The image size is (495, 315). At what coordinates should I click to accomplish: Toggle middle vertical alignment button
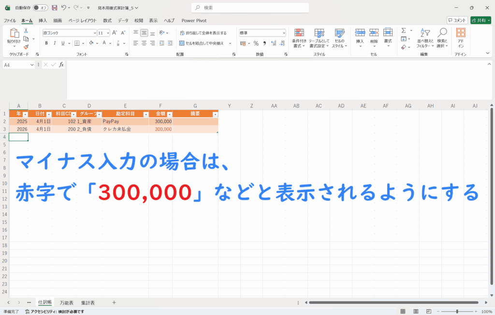point(144,33)
